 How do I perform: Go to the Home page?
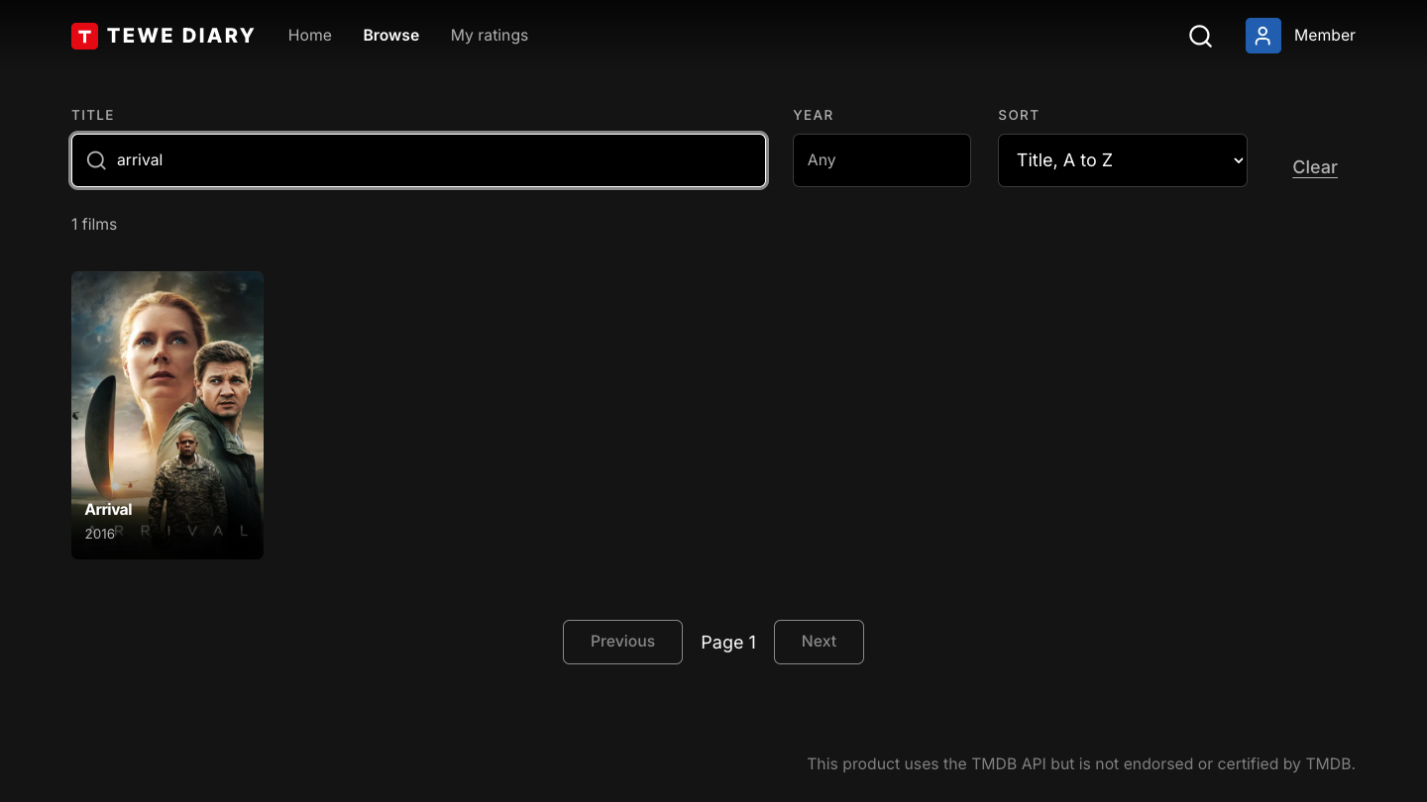309,36
